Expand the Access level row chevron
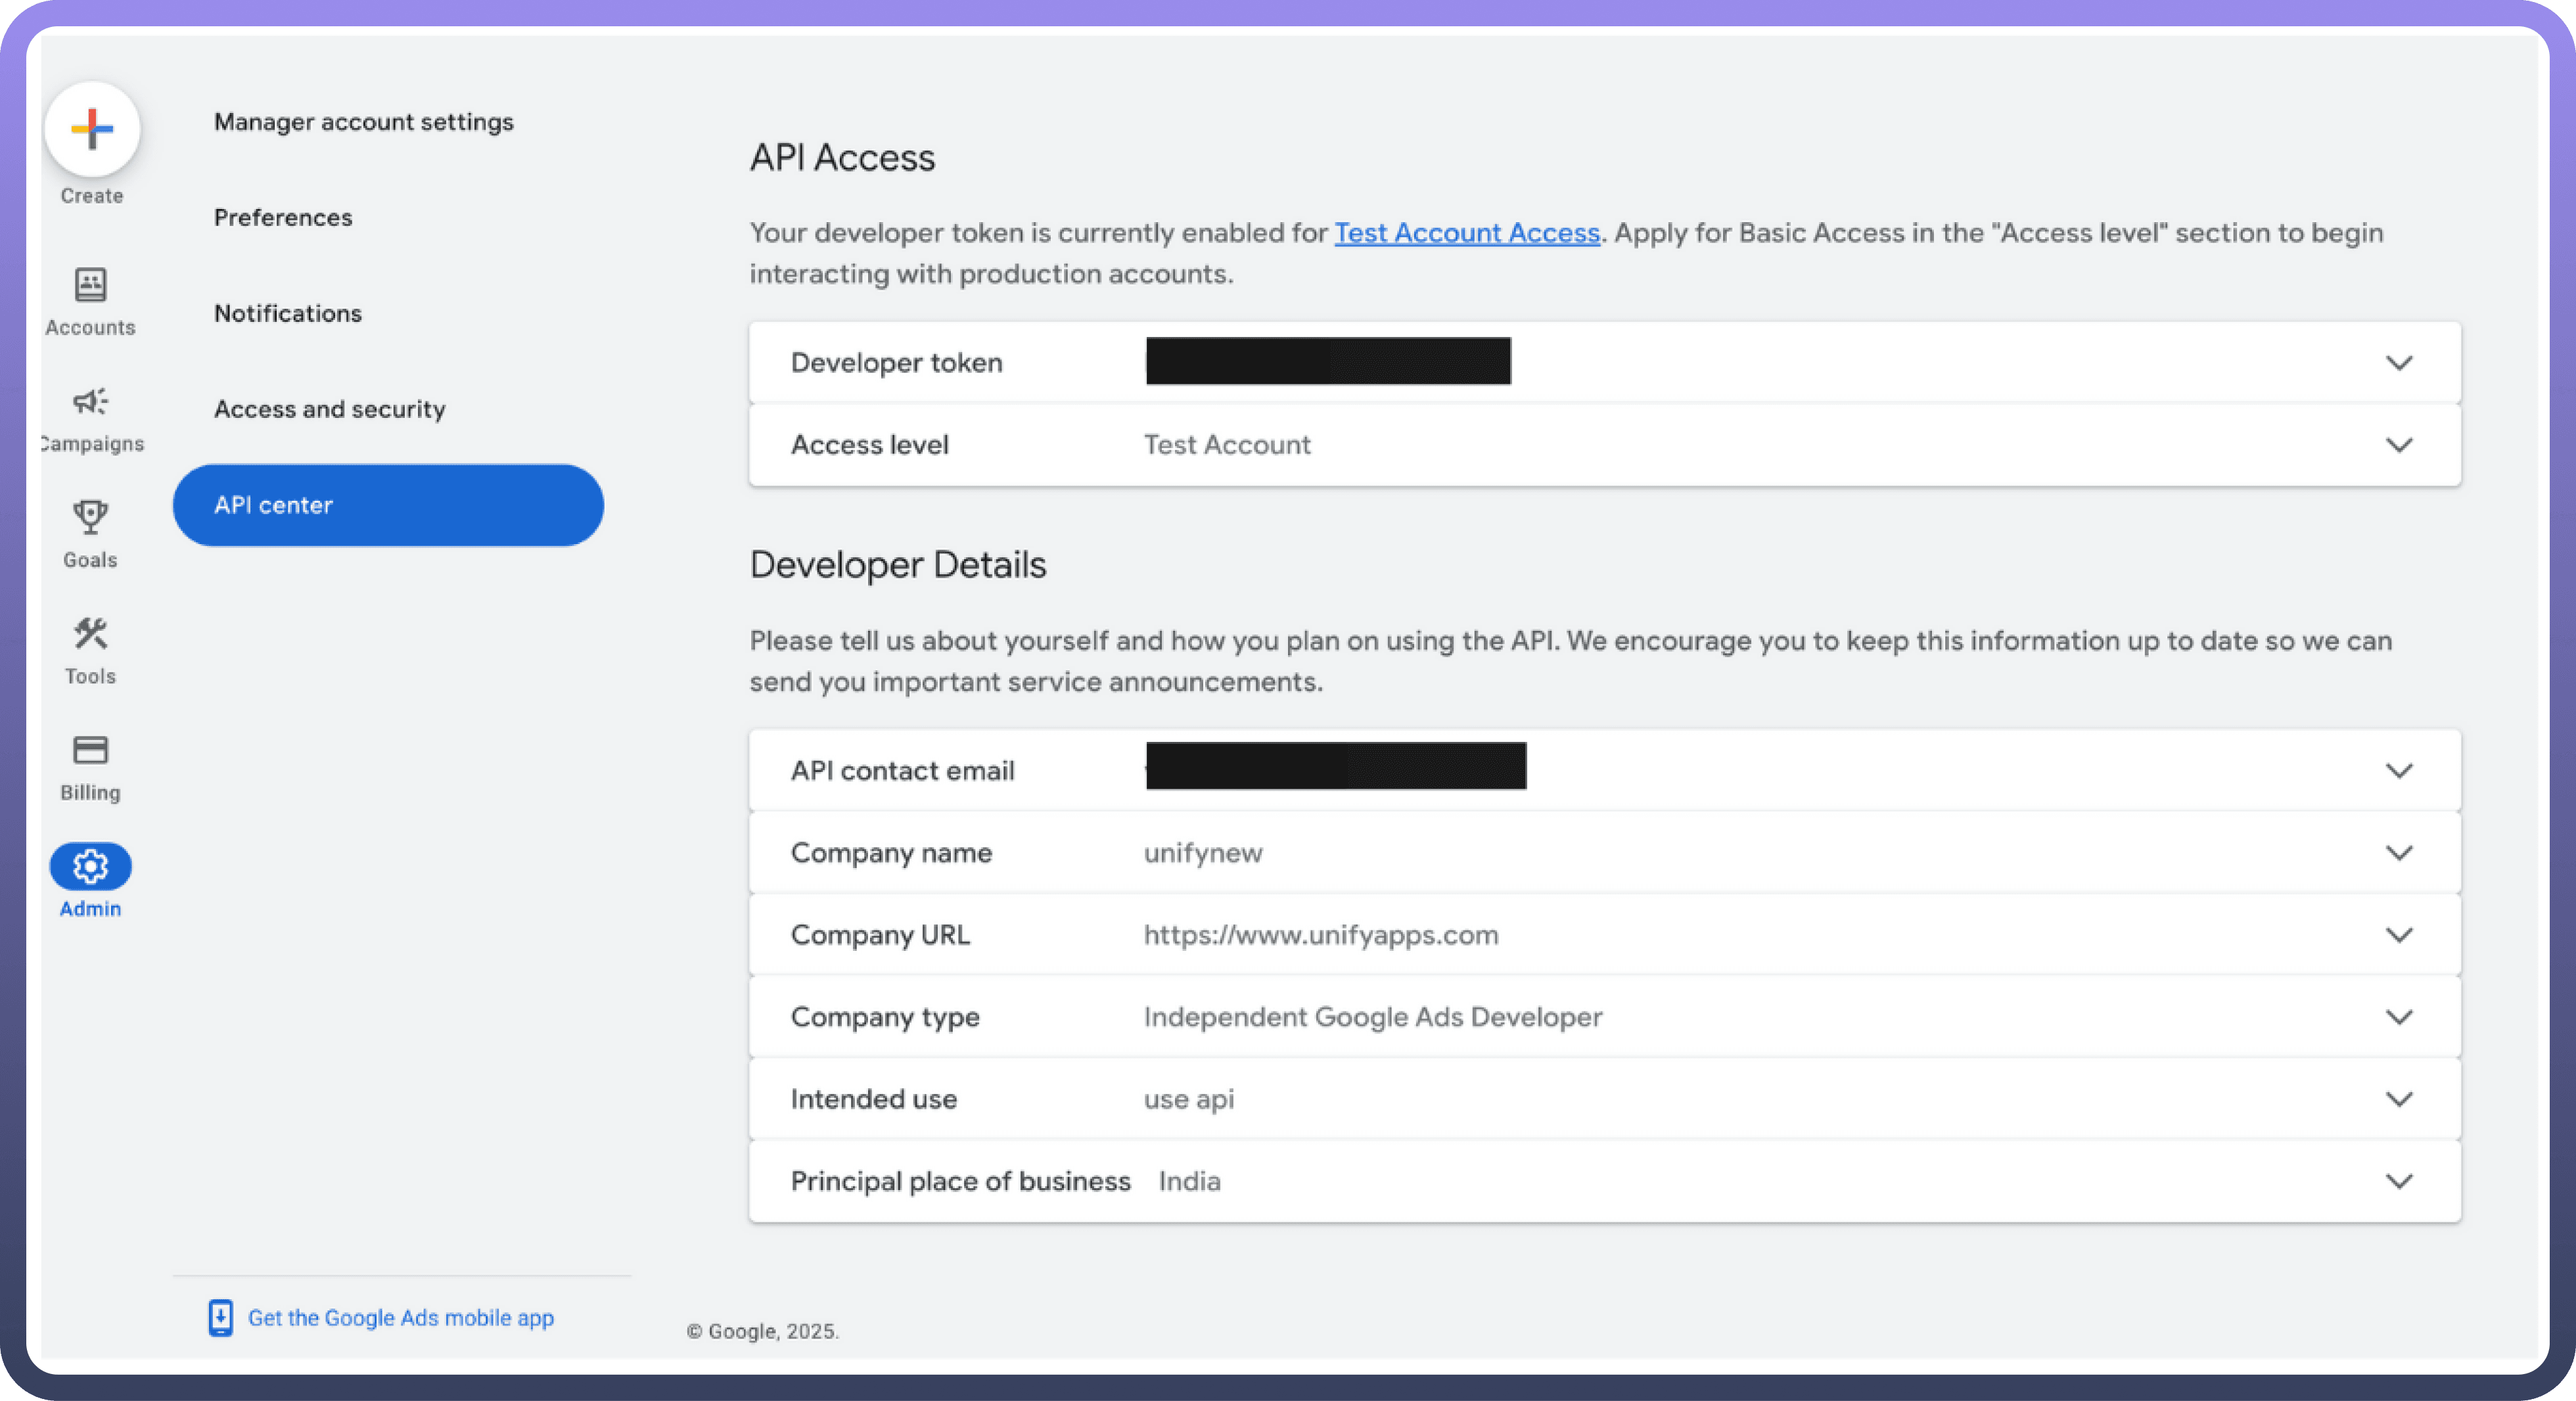The width and height of the screenshot is (2576, 1401). coord(2399,445)
